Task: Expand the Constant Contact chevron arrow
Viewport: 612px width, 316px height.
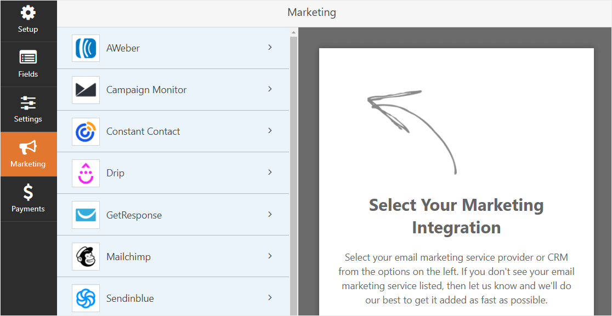Action: (270, 131)
